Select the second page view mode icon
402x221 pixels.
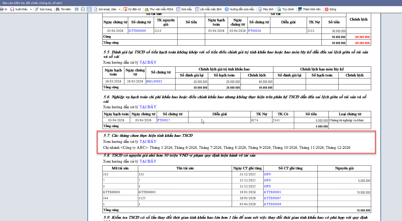coord(83,9)
